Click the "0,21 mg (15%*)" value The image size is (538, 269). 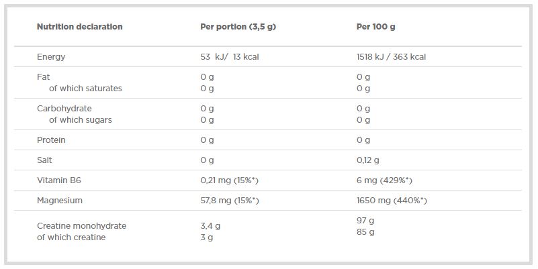[229, 180]
